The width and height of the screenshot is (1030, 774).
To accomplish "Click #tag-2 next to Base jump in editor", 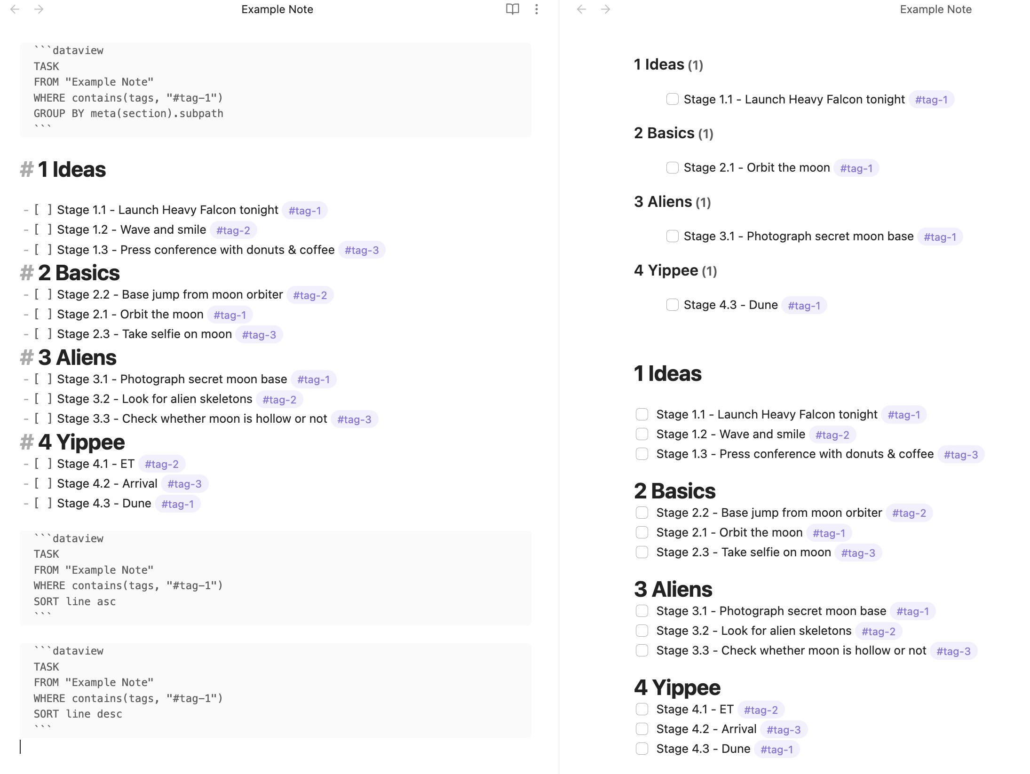I will (310, 295).
